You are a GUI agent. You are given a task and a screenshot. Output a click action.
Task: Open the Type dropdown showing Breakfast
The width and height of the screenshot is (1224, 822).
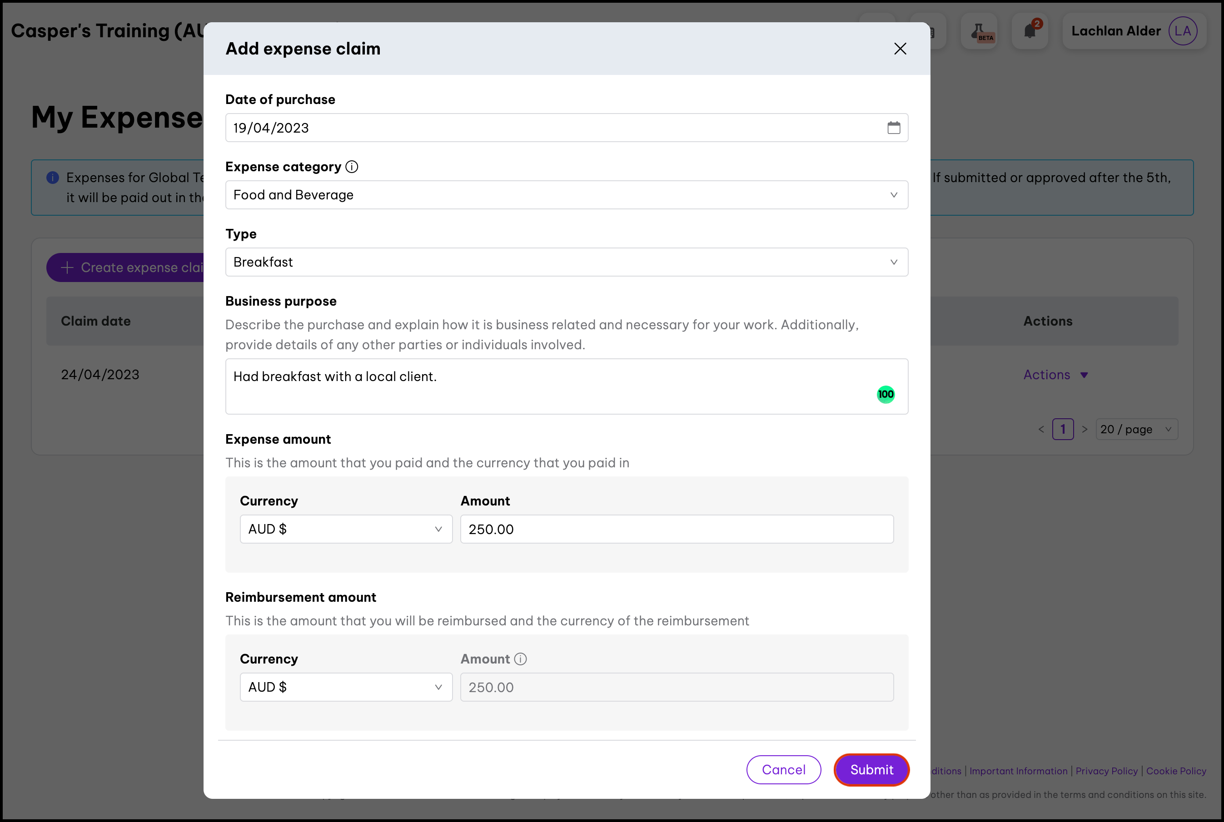click(567, 262)
